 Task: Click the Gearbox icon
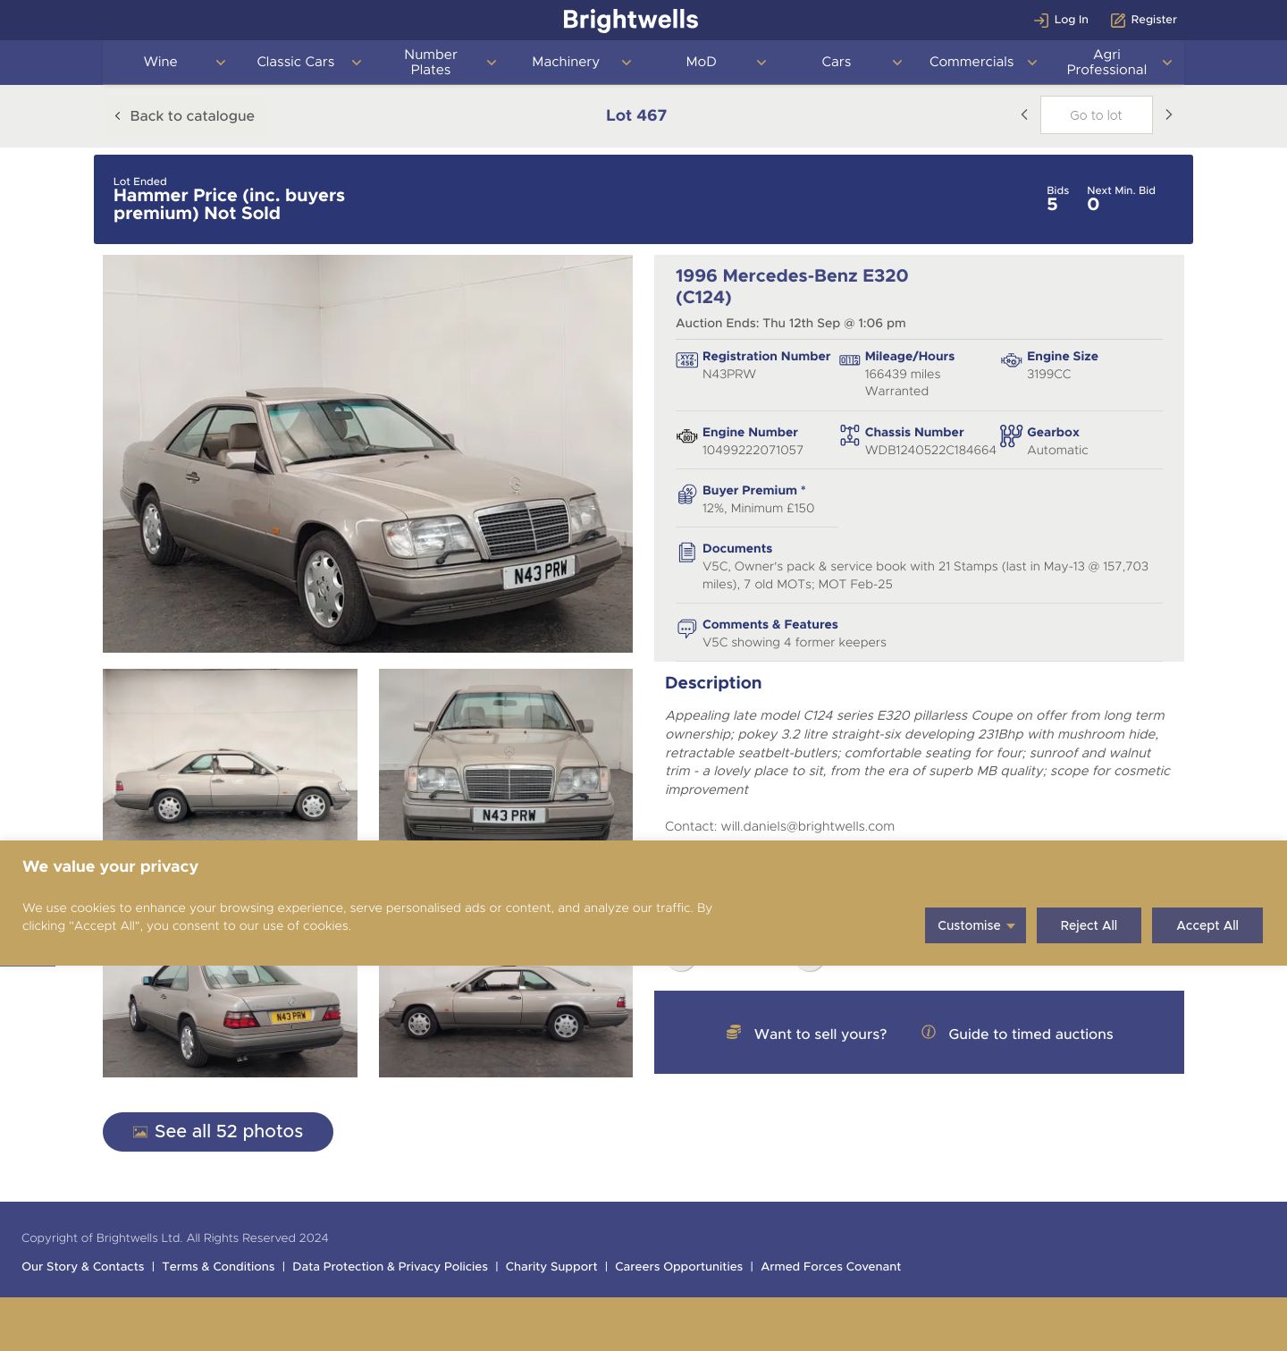coord(1011,435)
